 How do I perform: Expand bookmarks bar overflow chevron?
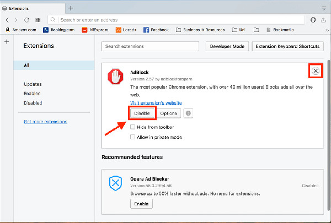click(327, 30)
